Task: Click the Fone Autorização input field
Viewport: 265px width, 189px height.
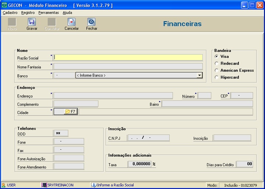Action: (69, 158)
